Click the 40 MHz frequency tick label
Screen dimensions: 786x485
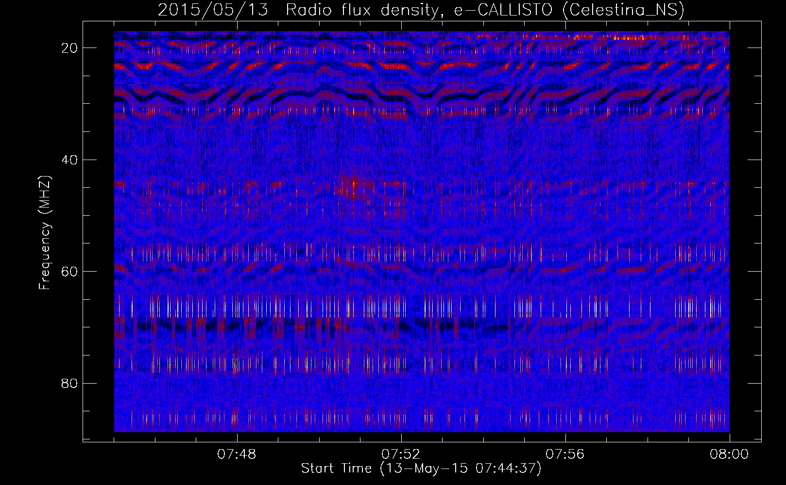(70, 160)
